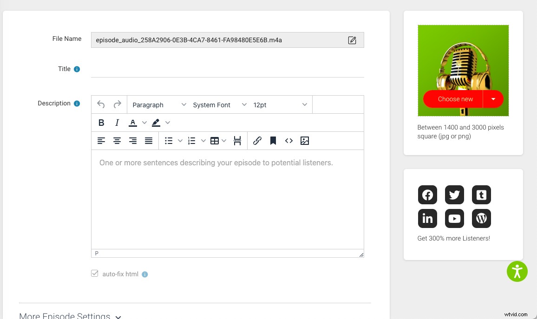The width and height of the screenshot is (537, 319).
Task: Click inside the Title input field
Action: click(x=228, y=72)
